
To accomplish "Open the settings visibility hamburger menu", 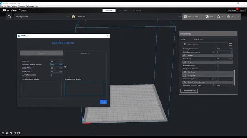I will pyautogui.click(x=230, y=44).
